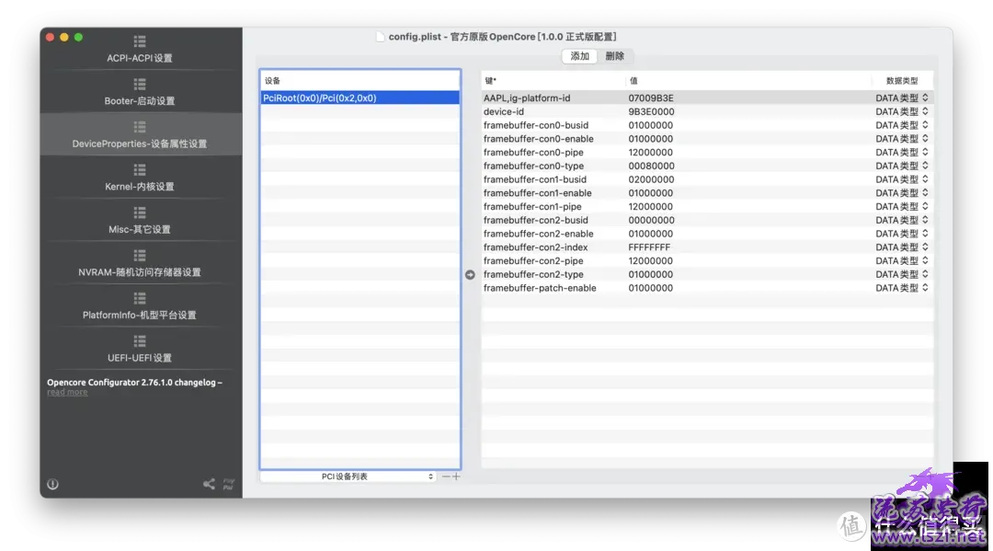Click the arrow icon between the two panes

(x=470, y=275)
